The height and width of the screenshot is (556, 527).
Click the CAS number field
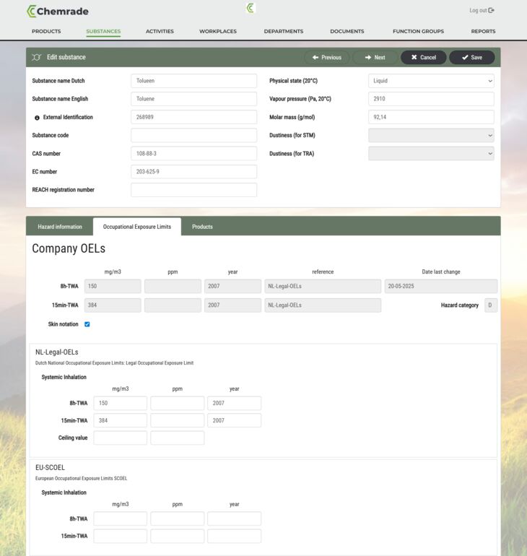pyautogui.click(x=194, y=154)
